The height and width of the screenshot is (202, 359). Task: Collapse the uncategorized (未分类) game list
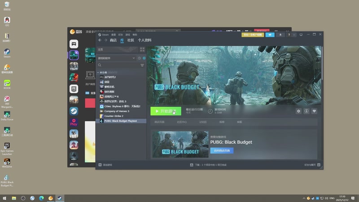[x=98, y=72]
